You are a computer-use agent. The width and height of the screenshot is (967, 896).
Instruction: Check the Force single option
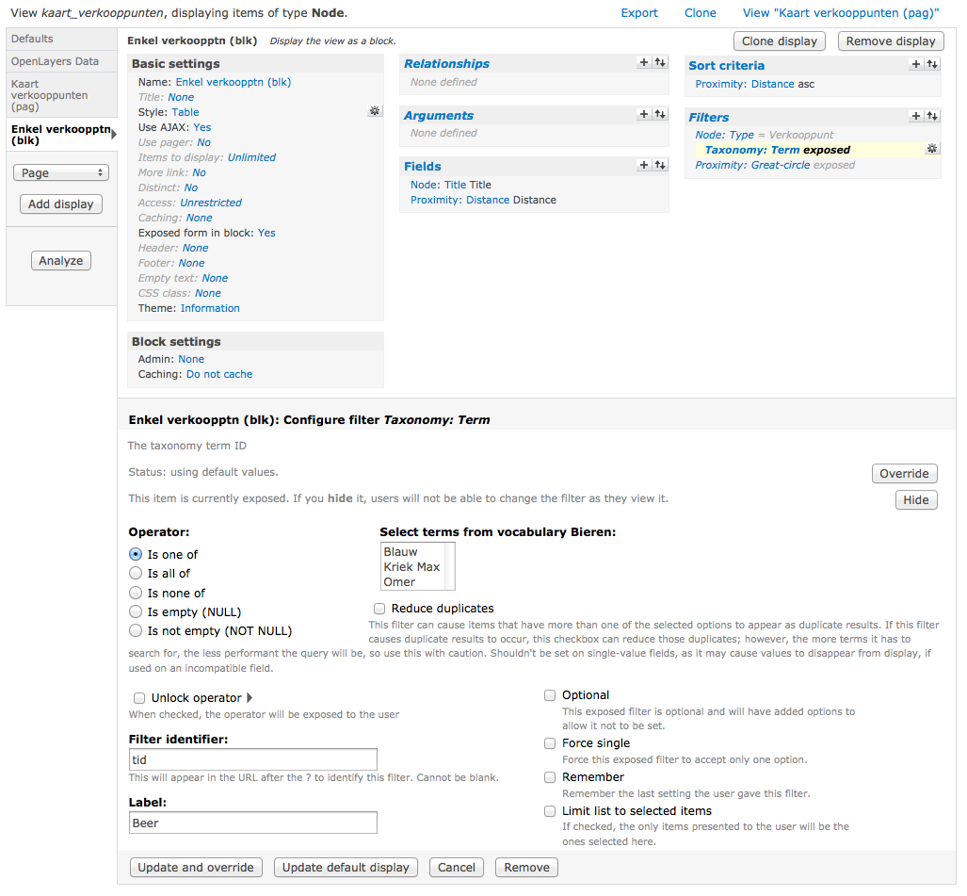coord(550,743)
